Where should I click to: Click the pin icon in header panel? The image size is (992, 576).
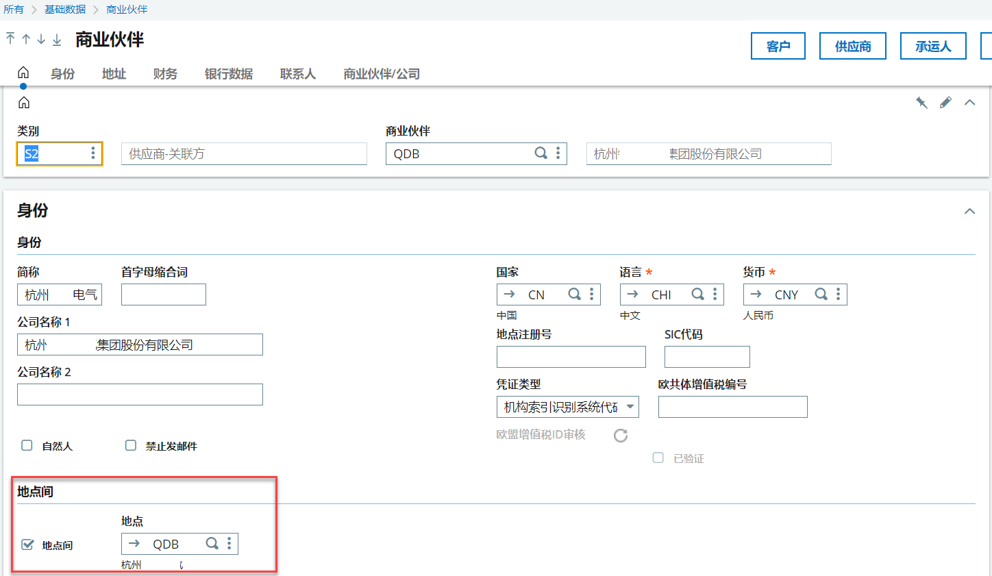(x=921, y=103)
